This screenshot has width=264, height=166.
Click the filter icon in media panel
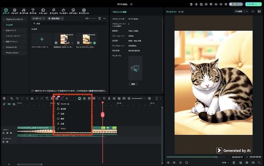(99, 18)
